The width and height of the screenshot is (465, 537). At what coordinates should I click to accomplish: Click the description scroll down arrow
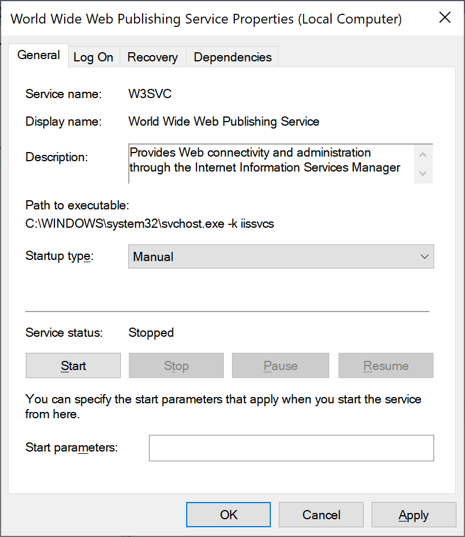pos(423,173)
